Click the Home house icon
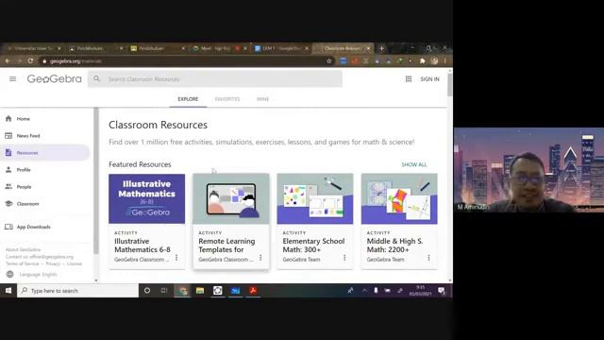This screenshot has height=340, width=604. tap(8, 119)
